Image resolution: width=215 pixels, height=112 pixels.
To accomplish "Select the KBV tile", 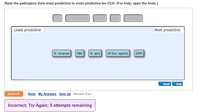I will (80, 53).
